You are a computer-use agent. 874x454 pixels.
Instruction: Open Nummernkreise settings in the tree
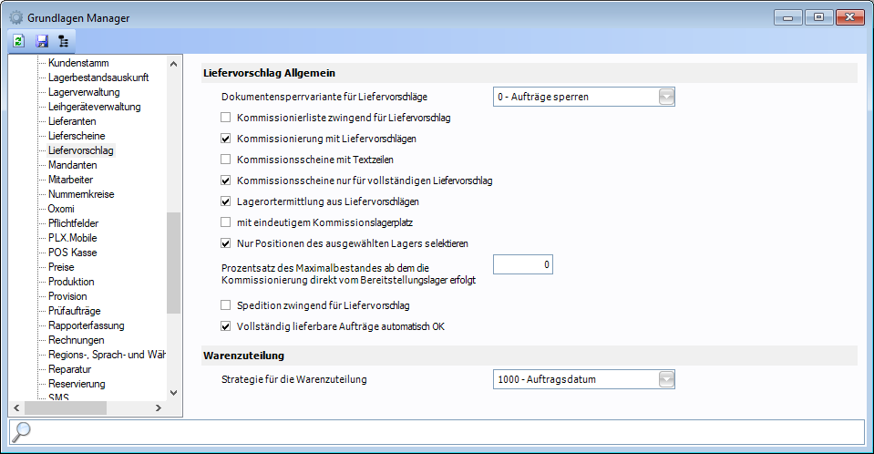(80, 194)
